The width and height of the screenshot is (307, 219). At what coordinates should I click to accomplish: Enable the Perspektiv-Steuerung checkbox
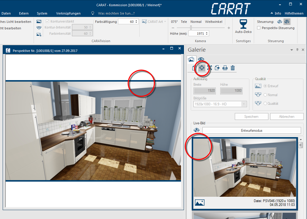[x=259, y=28]
